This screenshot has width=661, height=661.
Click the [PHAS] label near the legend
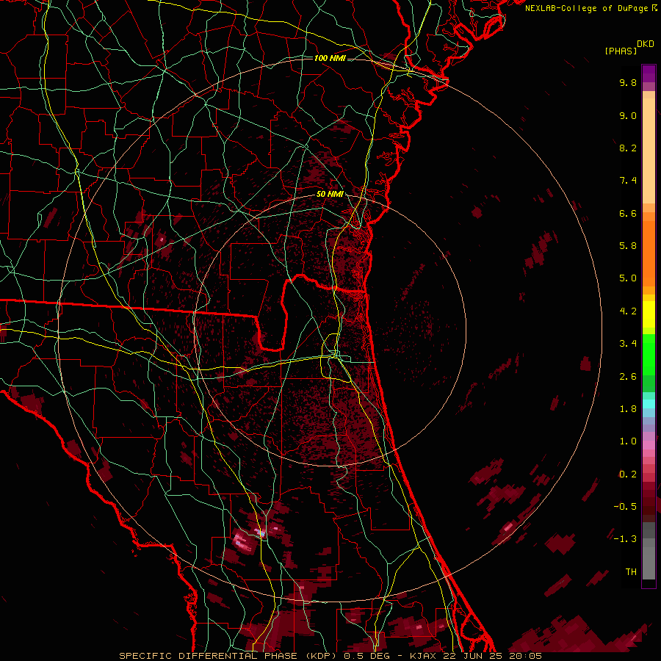(x=621, y=51)
